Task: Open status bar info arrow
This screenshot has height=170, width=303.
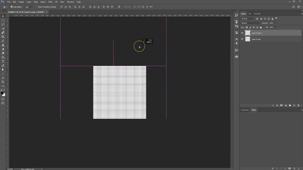Action: pyautogui.click(x=42, y=169)
